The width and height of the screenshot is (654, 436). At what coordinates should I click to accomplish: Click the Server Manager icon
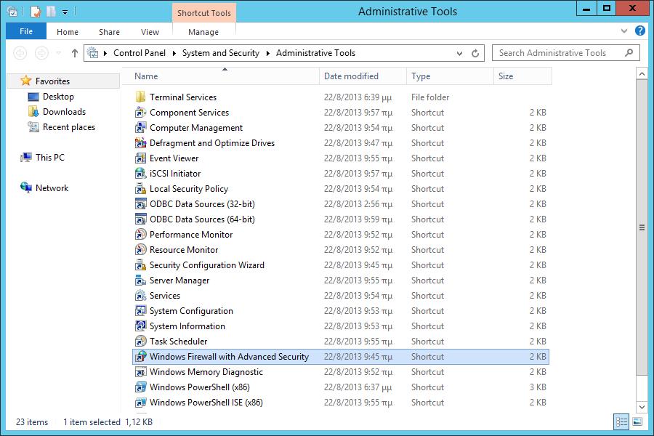tap(140, 280)
